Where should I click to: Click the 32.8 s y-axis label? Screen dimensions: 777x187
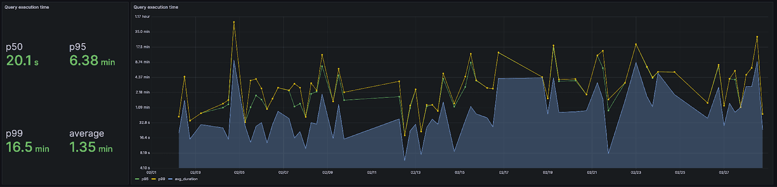144,123
